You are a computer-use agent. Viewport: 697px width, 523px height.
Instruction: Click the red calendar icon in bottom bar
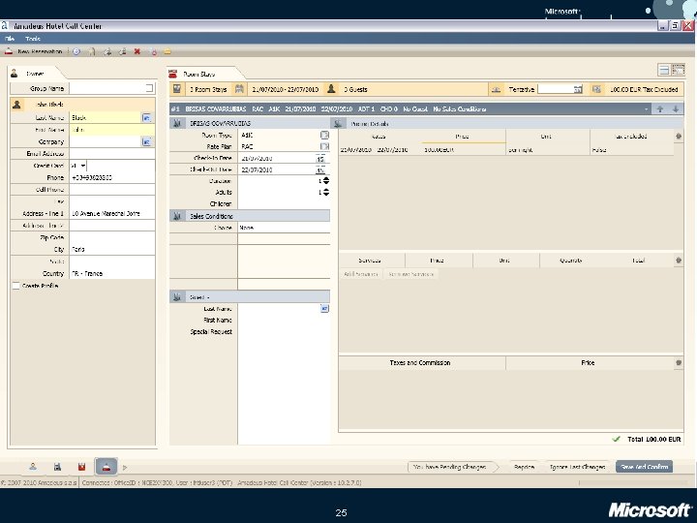(x=81, y=467)
